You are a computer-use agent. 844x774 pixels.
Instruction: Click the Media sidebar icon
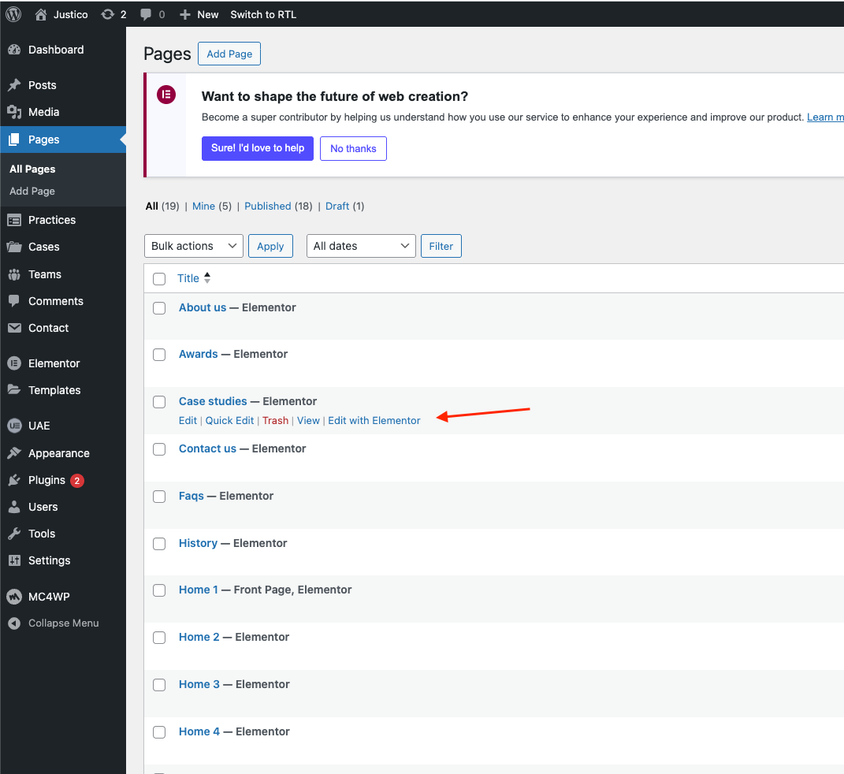(x=14, y=112)
